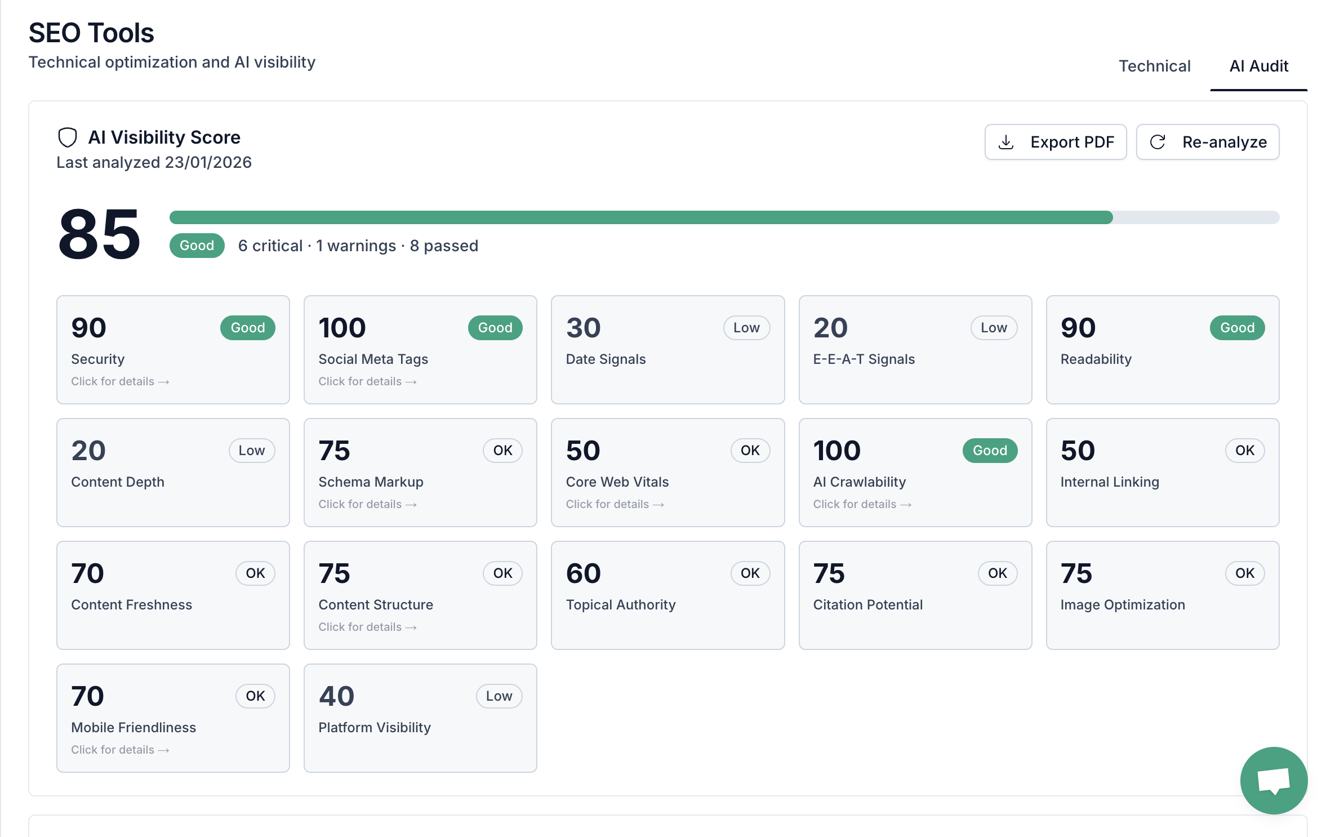Open Content Structure details link
Screen dimensions: 1335x837
pos(367,627)
